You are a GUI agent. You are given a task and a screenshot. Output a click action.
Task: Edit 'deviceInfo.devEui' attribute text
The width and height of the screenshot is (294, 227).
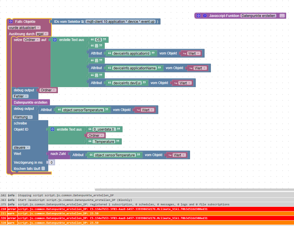tap(127, 83)
